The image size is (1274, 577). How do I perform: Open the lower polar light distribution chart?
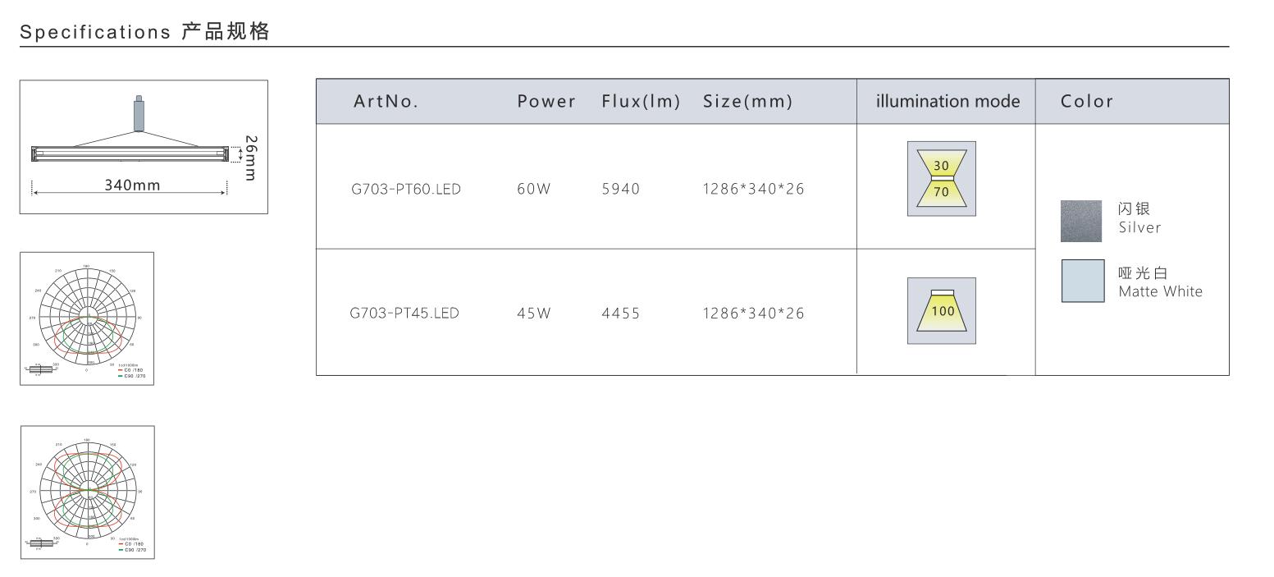pyautogui.click(x=87, y=492)
